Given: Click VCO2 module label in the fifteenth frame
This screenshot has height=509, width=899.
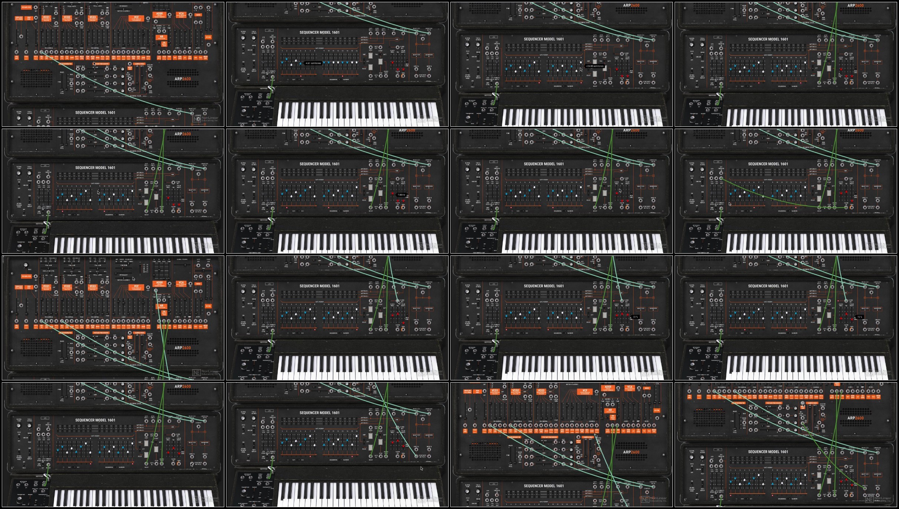Looking at the screenshot, I should (x=515, y=391).
